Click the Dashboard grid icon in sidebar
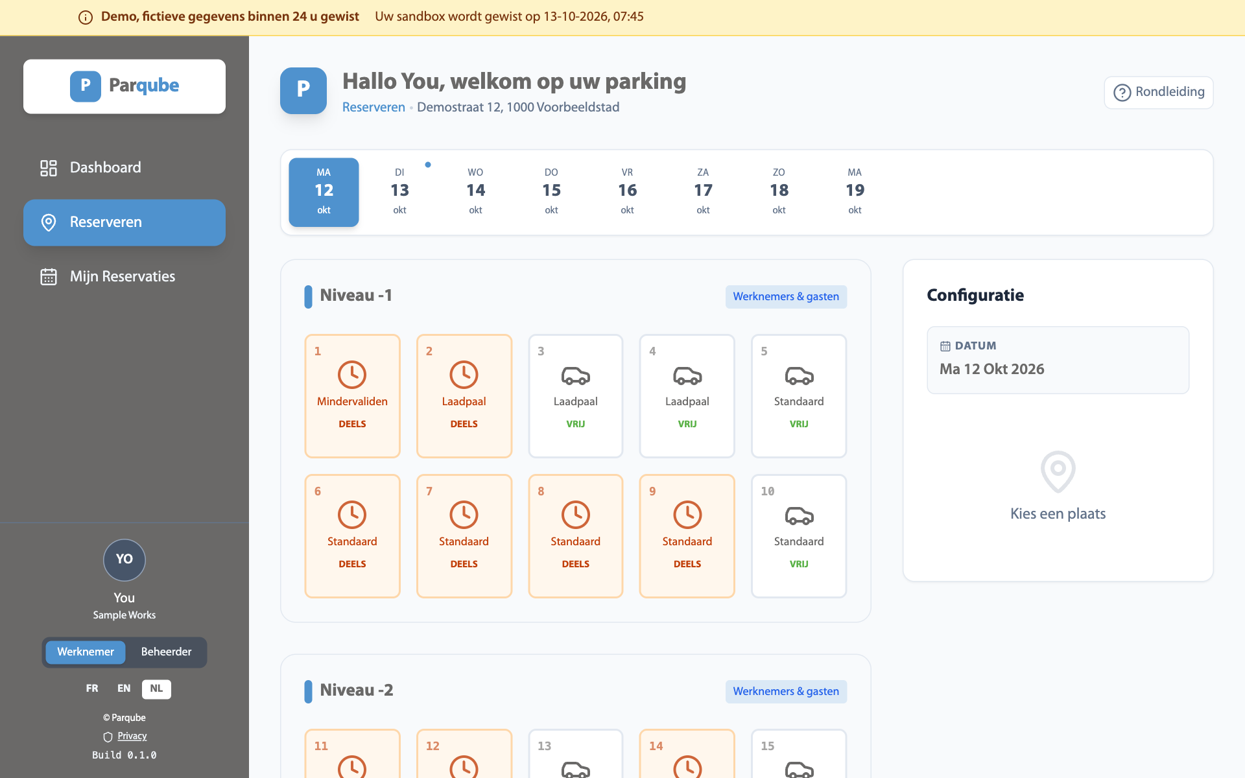Image resolution: width=1245 pixels, height=778 pixels. [x=49, y=168]
